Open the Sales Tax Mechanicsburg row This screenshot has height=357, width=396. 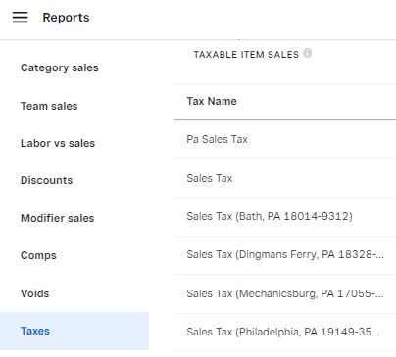285,294
